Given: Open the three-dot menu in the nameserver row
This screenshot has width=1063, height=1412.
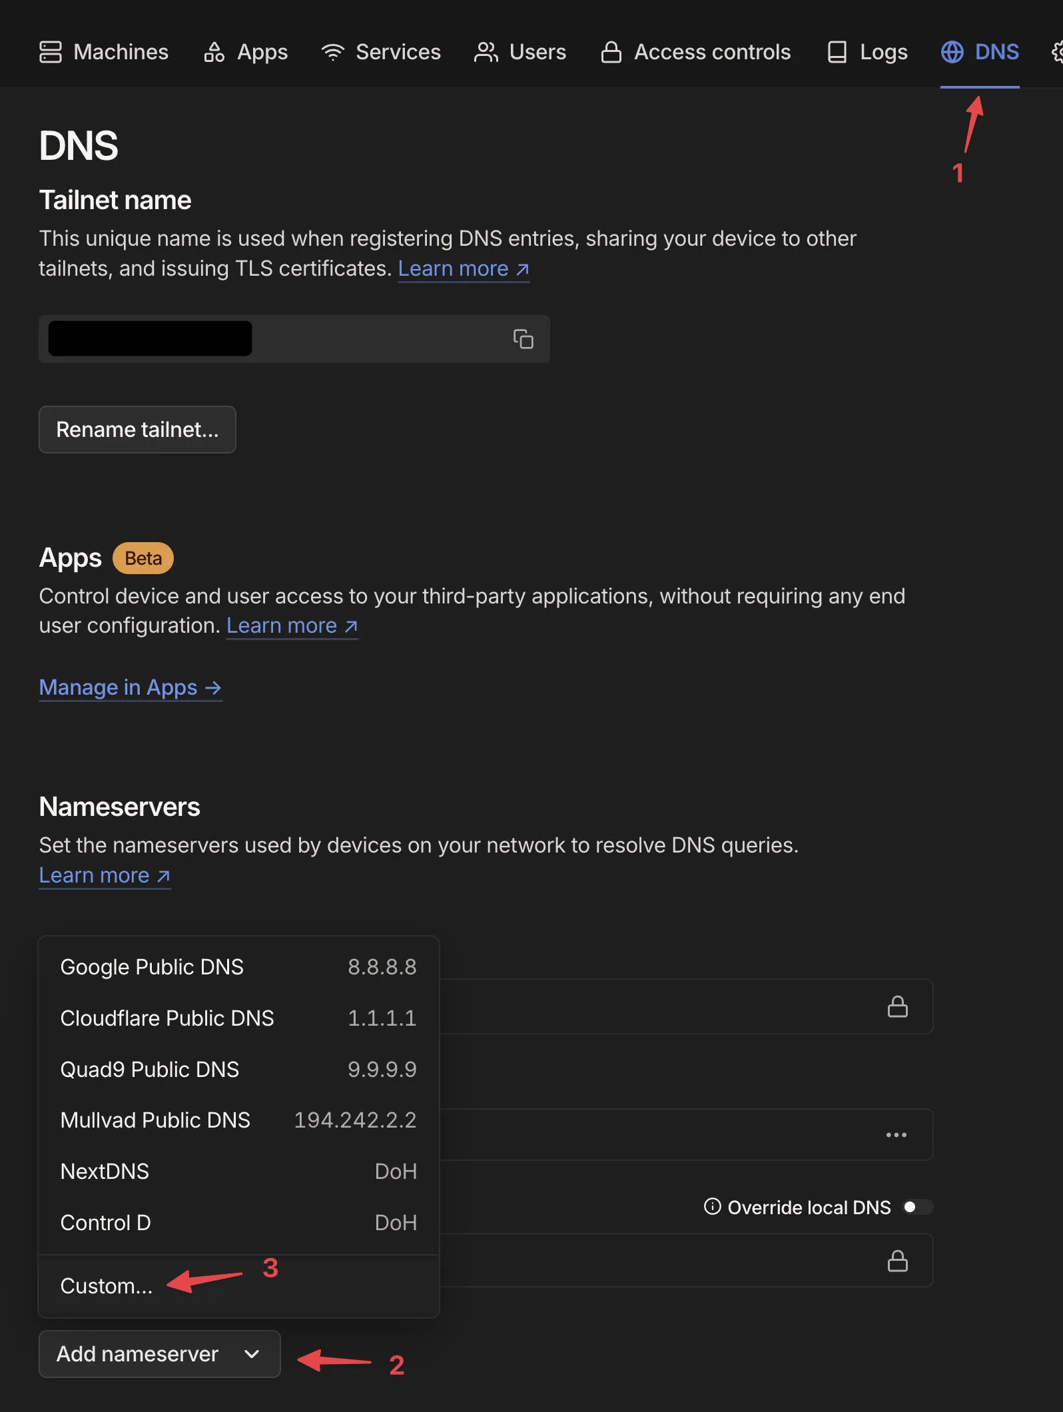Looking at the screenshot, I should [x=896, y=1134].
